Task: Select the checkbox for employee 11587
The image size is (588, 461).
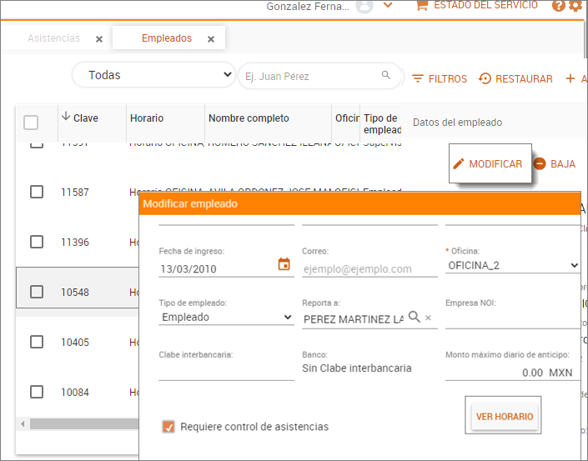Action: [37, 192]
